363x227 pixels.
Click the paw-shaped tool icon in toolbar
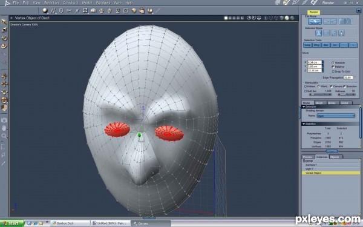[x=102, y=11]
